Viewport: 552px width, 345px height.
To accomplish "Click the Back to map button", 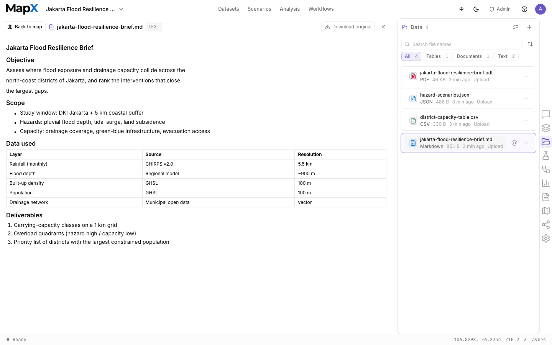I will (25, 27).
